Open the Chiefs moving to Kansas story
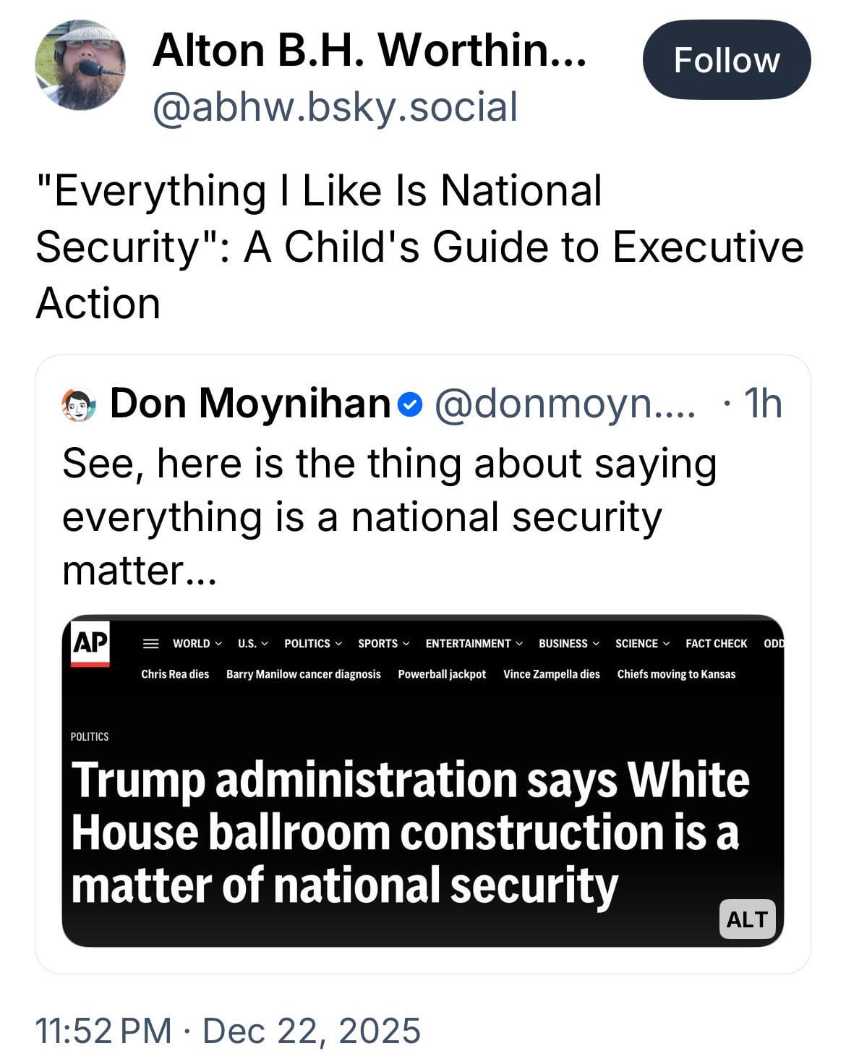This screenshot has height=1059, width=846. [x=676, y=674]
